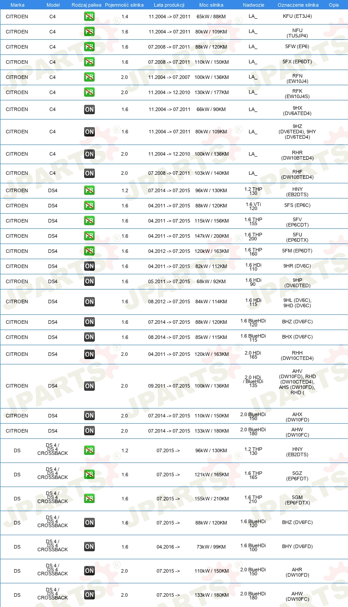Click the PB icon in the 5GM (EP6FDTX) row
Viewport: 348px width, 607px height.
(x=89, y=499)
